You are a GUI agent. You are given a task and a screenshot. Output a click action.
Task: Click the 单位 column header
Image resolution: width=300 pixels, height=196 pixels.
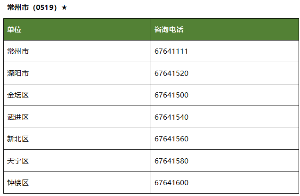15,30
